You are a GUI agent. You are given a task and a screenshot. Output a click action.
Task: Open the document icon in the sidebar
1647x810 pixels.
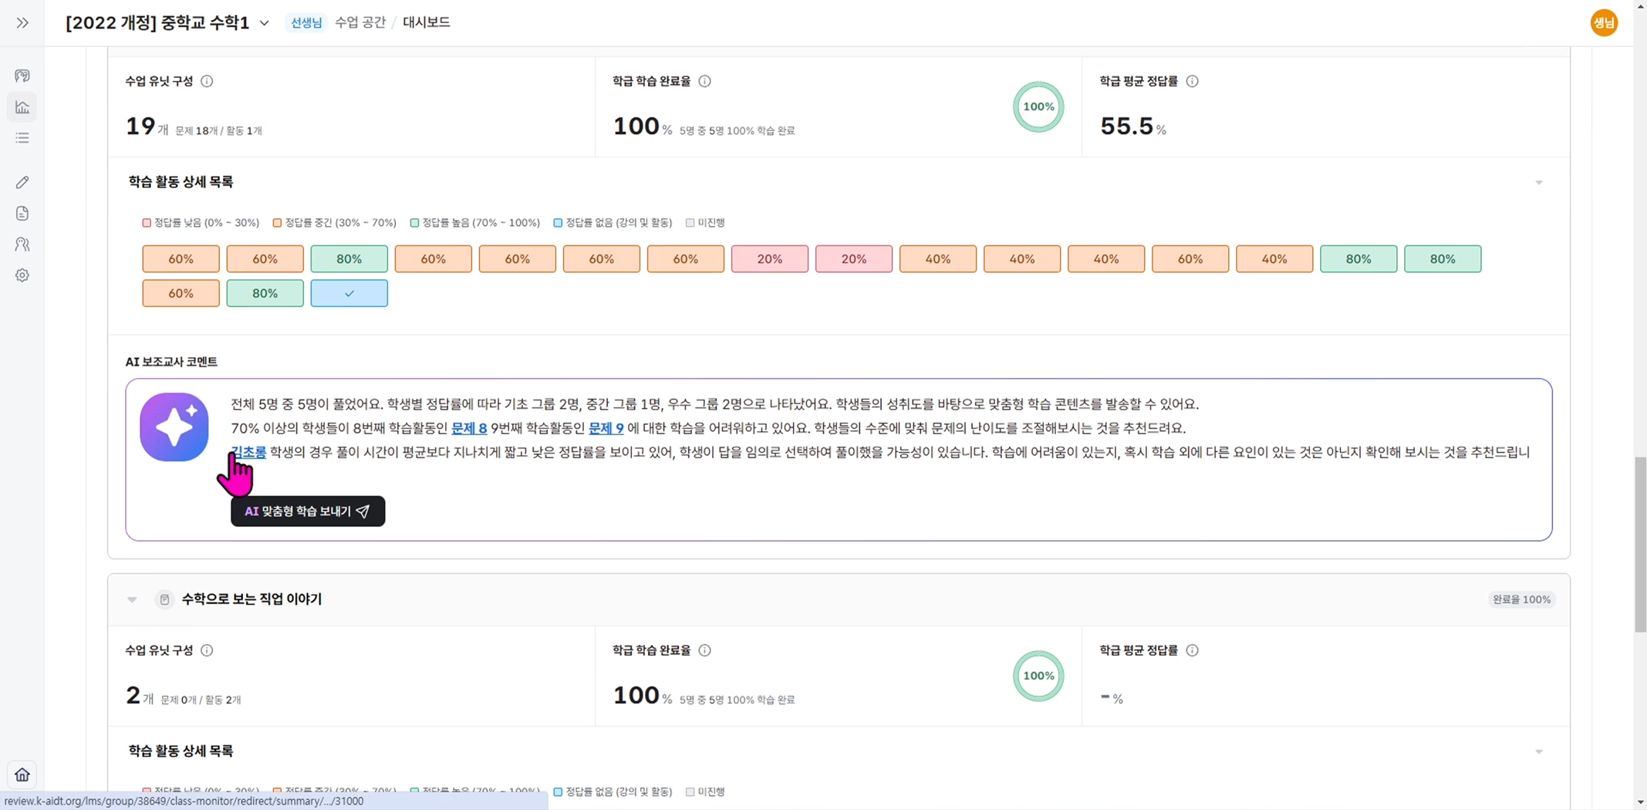pos(22,214)
